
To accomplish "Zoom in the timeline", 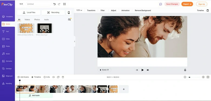I will point(203,77).
